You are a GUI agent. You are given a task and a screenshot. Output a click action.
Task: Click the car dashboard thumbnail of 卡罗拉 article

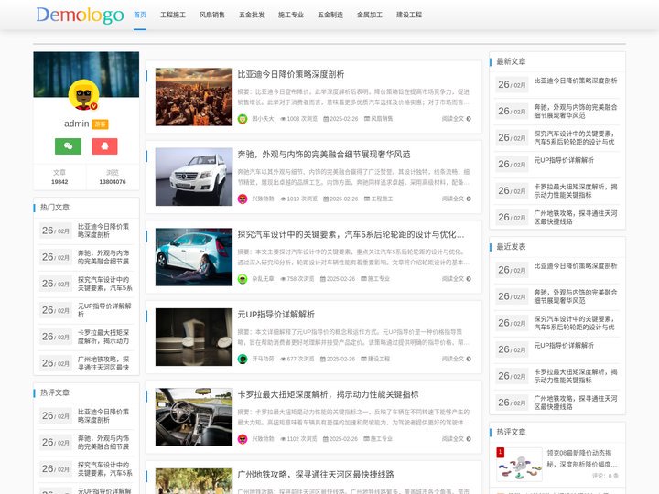[x=194, y=417]
